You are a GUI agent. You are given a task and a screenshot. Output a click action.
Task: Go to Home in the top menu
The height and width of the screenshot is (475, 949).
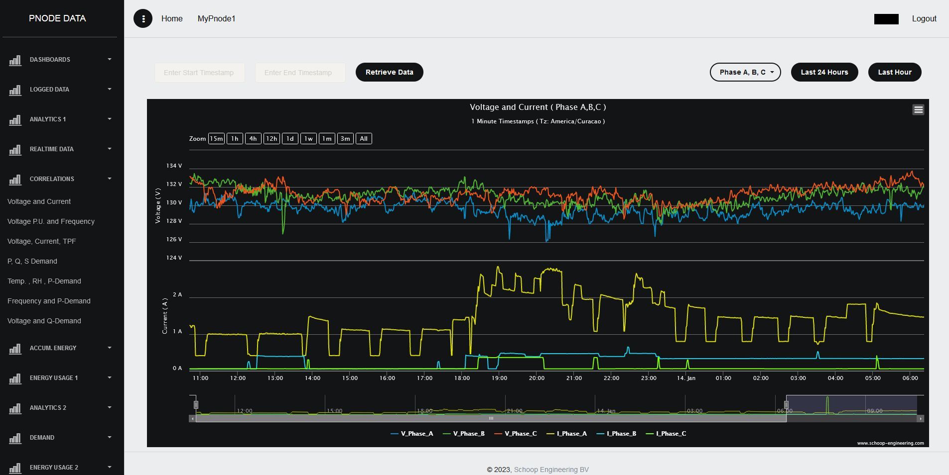click(x=171, y=18)
